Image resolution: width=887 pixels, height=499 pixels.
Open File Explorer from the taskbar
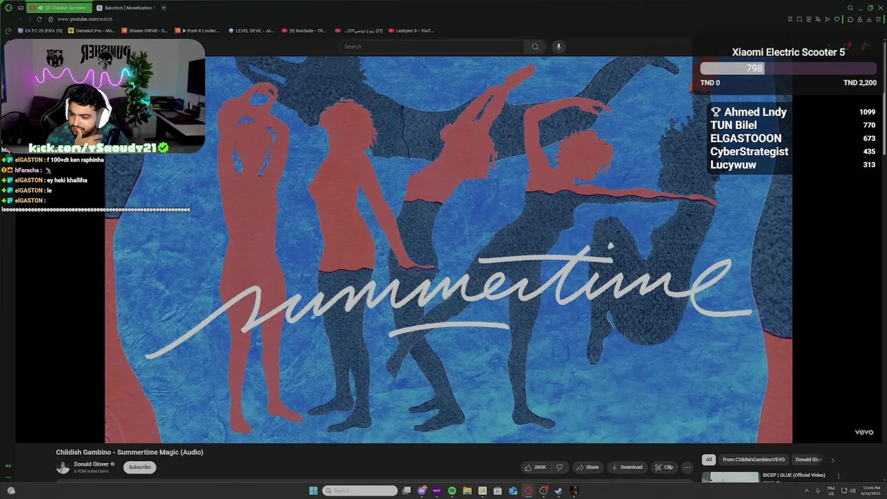[467, 491]
